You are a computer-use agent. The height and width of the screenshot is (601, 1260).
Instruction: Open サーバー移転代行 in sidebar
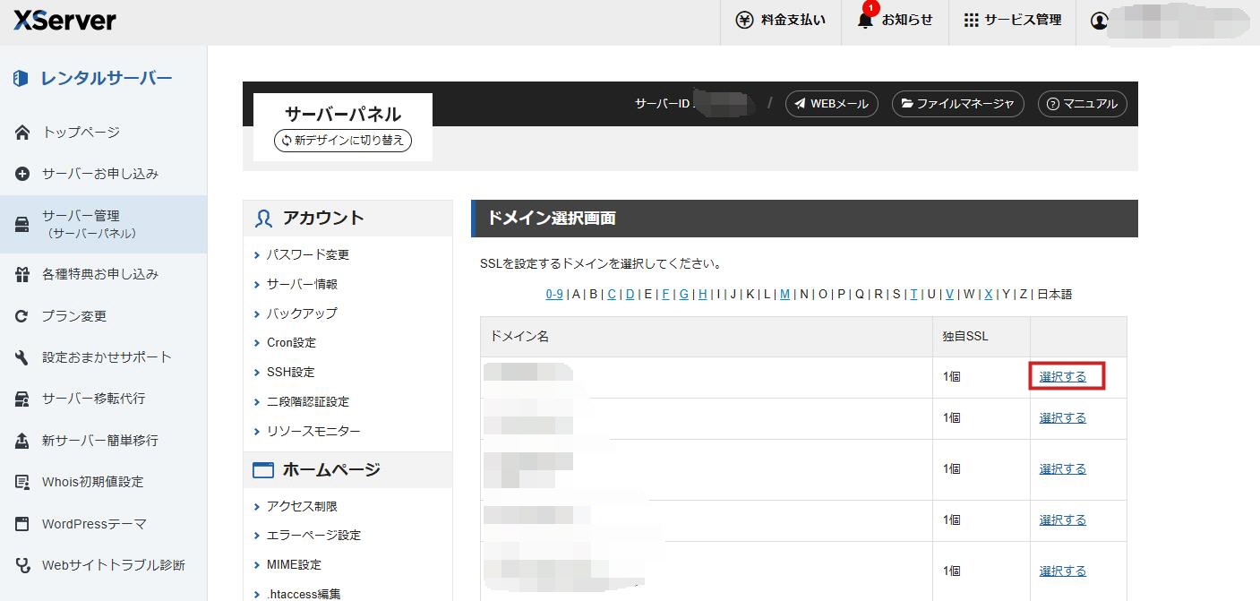tap(93, 399)
